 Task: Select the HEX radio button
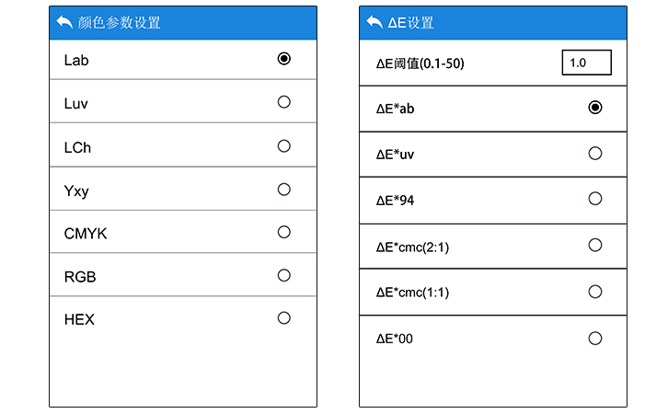[283, 318]
